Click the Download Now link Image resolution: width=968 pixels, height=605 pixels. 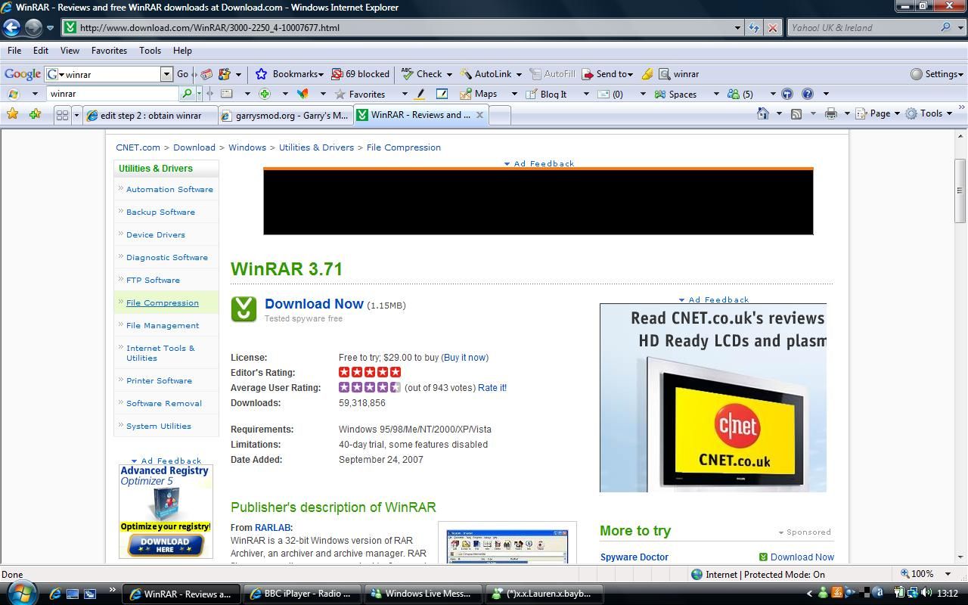(314, 304)
